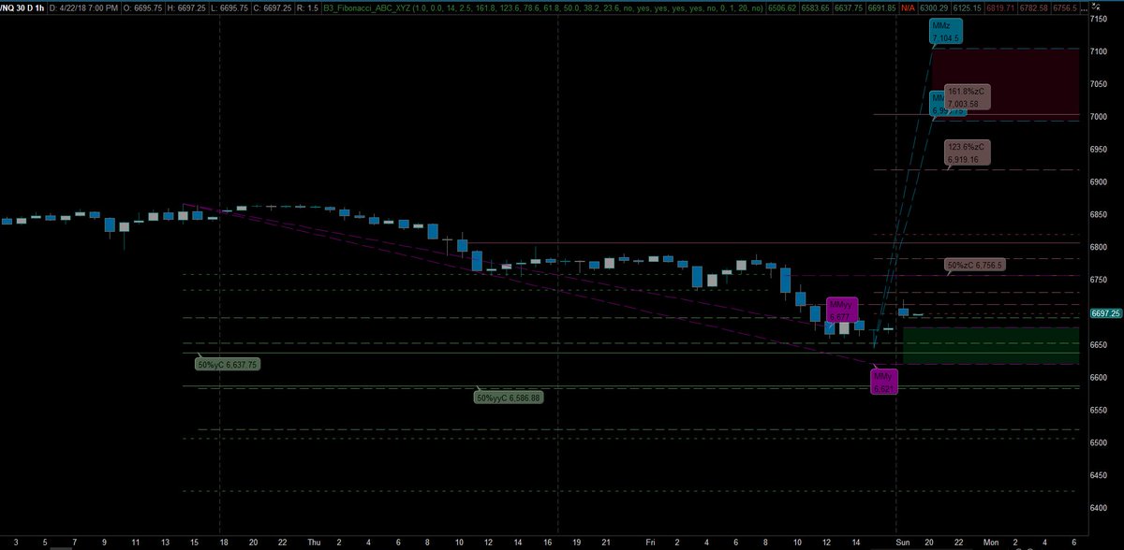Image resolution: width=1124 pixels, height=550 pixels.
Task: Select the 50%zC 6,756.5 bubble
Action: 975,265
